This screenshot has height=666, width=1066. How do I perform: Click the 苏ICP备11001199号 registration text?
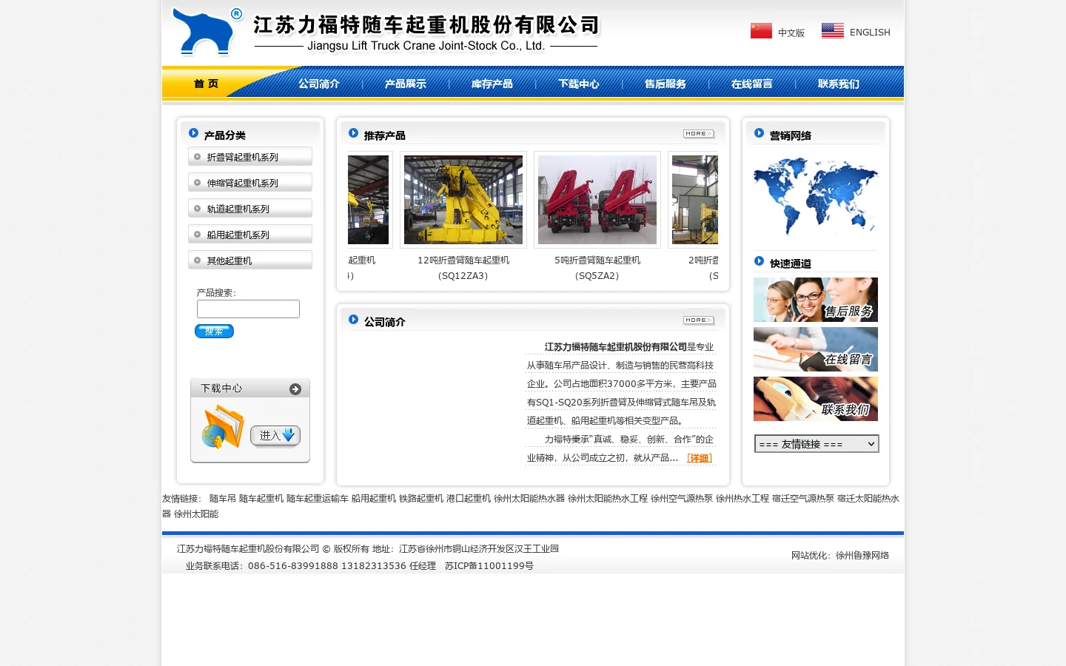click(489, 566)
